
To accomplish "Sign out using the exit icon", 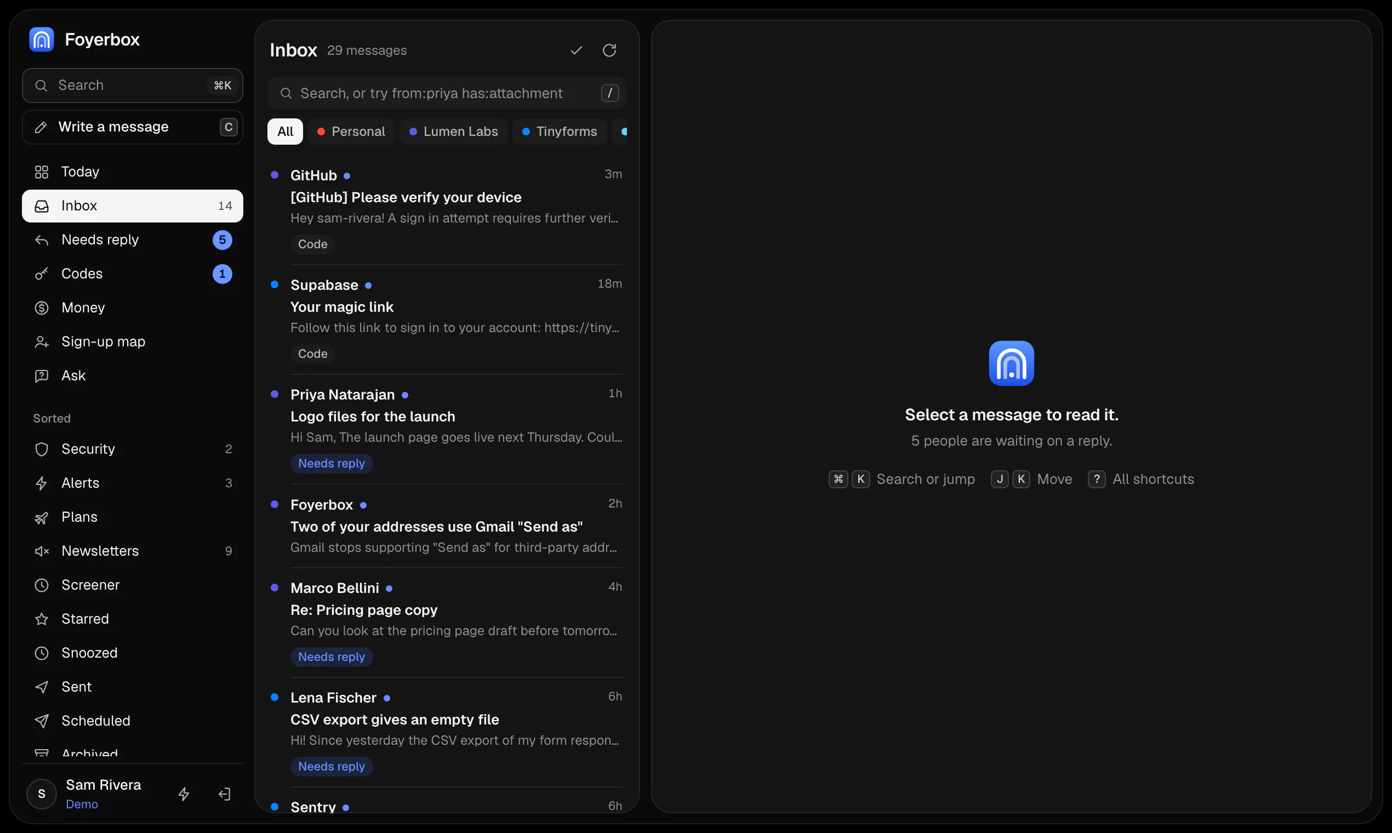I will click(x=225, y=794).
